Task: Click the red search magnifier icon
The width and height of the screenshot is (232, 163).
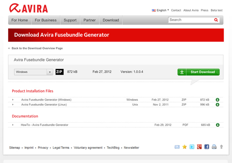Action: (x=216, y=20)
